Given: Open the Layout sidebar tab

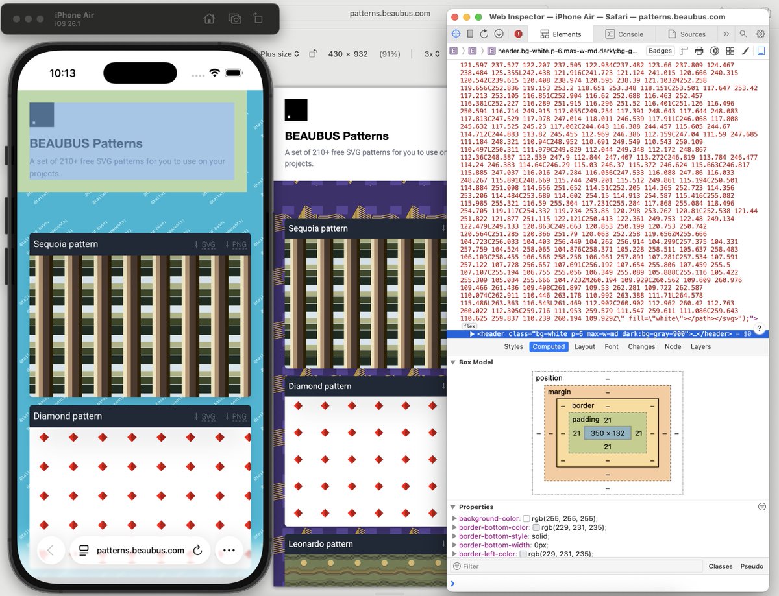Looking at the screenshot, I should tap(585, 346).
